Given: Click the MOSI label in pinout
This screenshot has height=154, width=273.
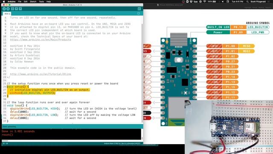Looking at the screenshot, I should [247, 51].
